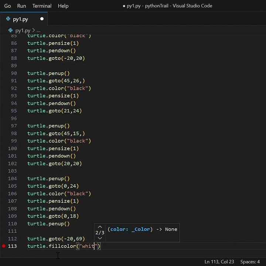This screenshot has width=266, height=266.
Task: Open the Run menu
Action: [x=21, y=6]
